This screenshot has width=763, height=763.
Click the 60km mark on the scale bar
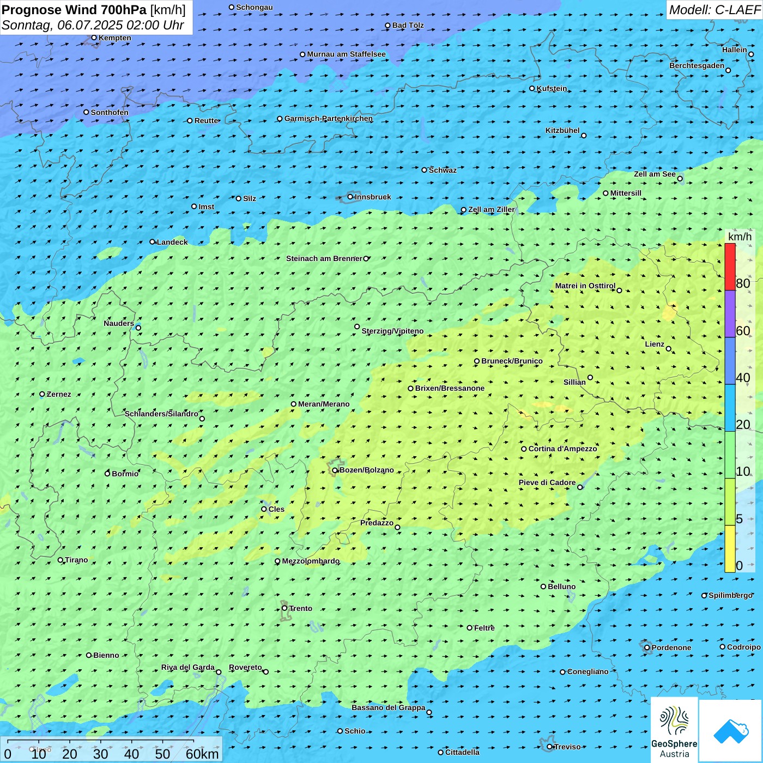pos(202,754)
